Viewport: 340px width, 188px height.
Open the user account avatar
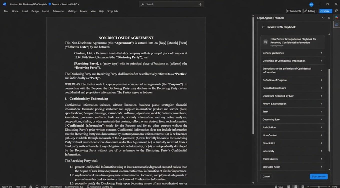pos(311,4)
